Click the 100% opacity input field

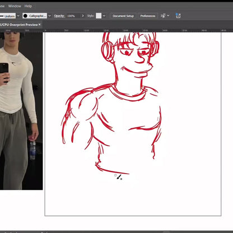click(x=73, y=16)
